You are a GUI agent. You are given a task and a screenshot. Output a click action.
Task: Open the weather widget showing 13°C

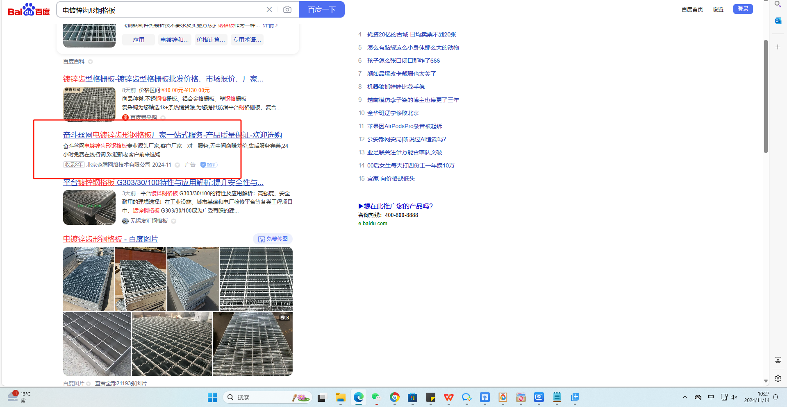[x=19, y=397]
